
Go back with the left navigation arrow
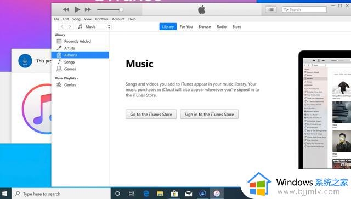(x=62, y=27)
